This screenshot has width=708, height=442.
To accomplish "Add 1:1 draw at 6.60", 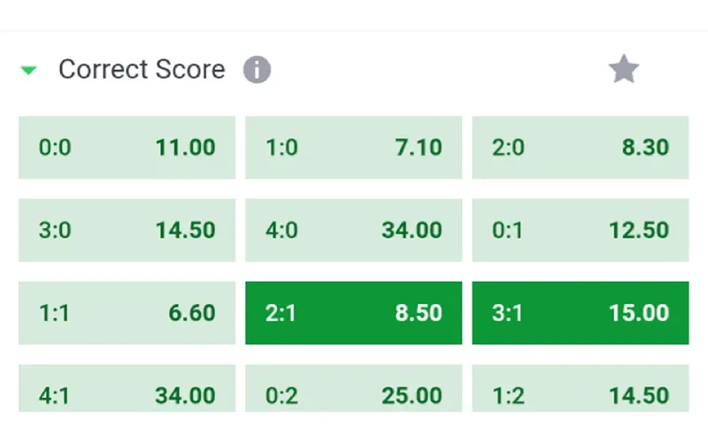I will [127, 313].
